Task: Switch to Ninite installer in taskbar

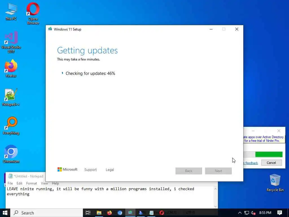Action: pyautogui.click(x=141, y=213)
